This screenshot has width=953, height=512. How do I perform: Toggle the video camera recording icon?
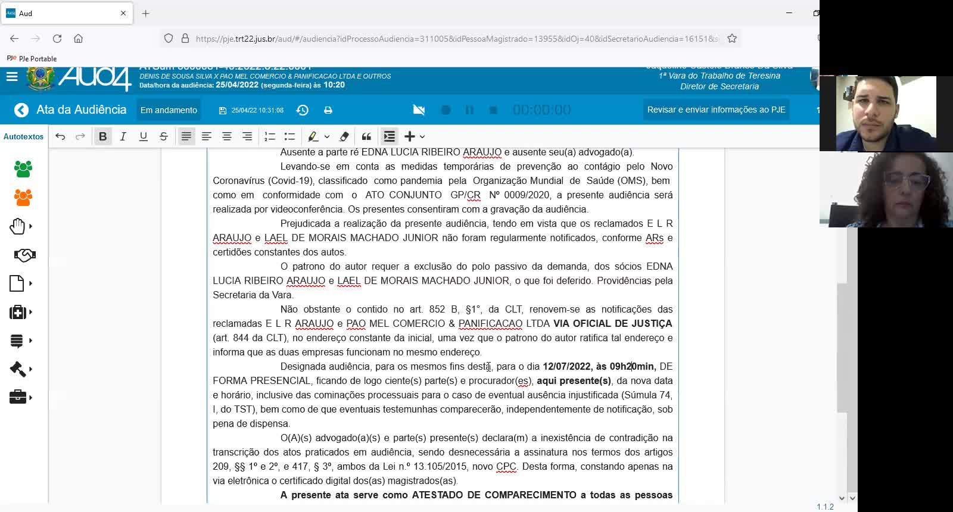pos(419,110)
